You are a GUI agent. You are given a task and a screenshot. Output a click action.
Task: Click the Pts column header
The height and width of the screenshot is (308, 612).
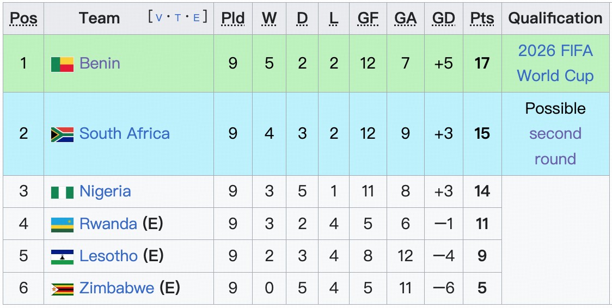coord(481,18)
